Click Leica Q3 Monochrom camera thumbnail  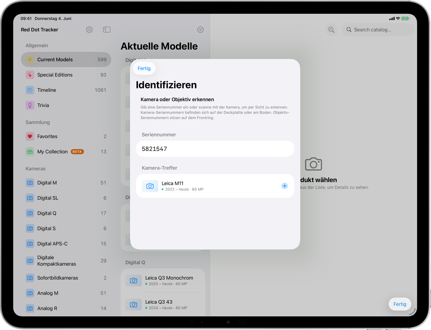[134, 281]
